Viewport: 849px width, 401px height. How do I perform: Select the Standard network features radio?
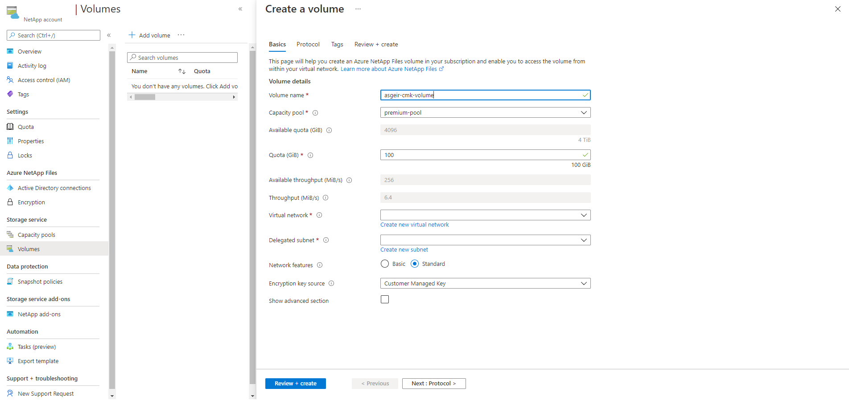coord(415,264)
